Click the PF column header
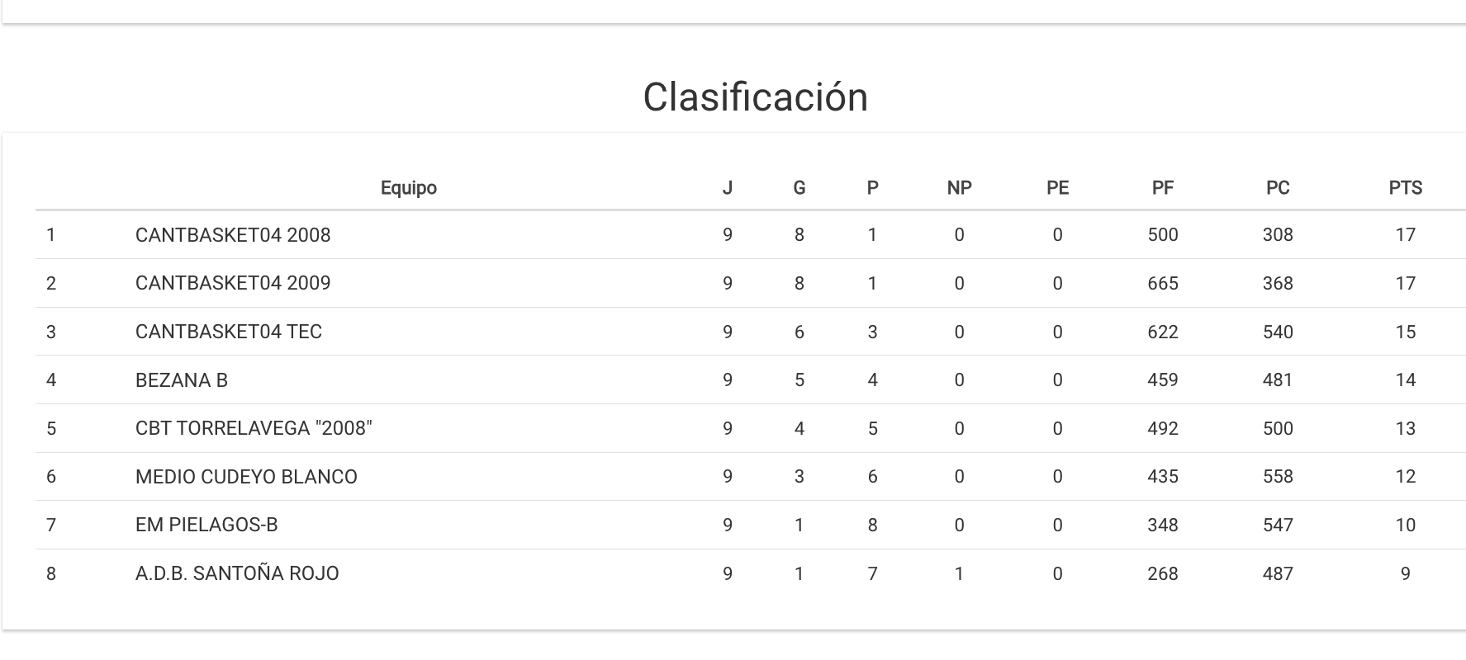Screen dimensions: 1466x660 pyautogui.click(x=1162, y=188)
